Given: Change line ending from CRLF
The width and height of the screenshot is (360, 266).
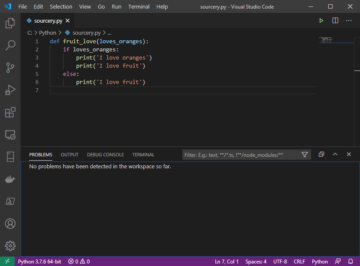Looking at the screenshot, I should pyautogui.click(x=299, y=261).
